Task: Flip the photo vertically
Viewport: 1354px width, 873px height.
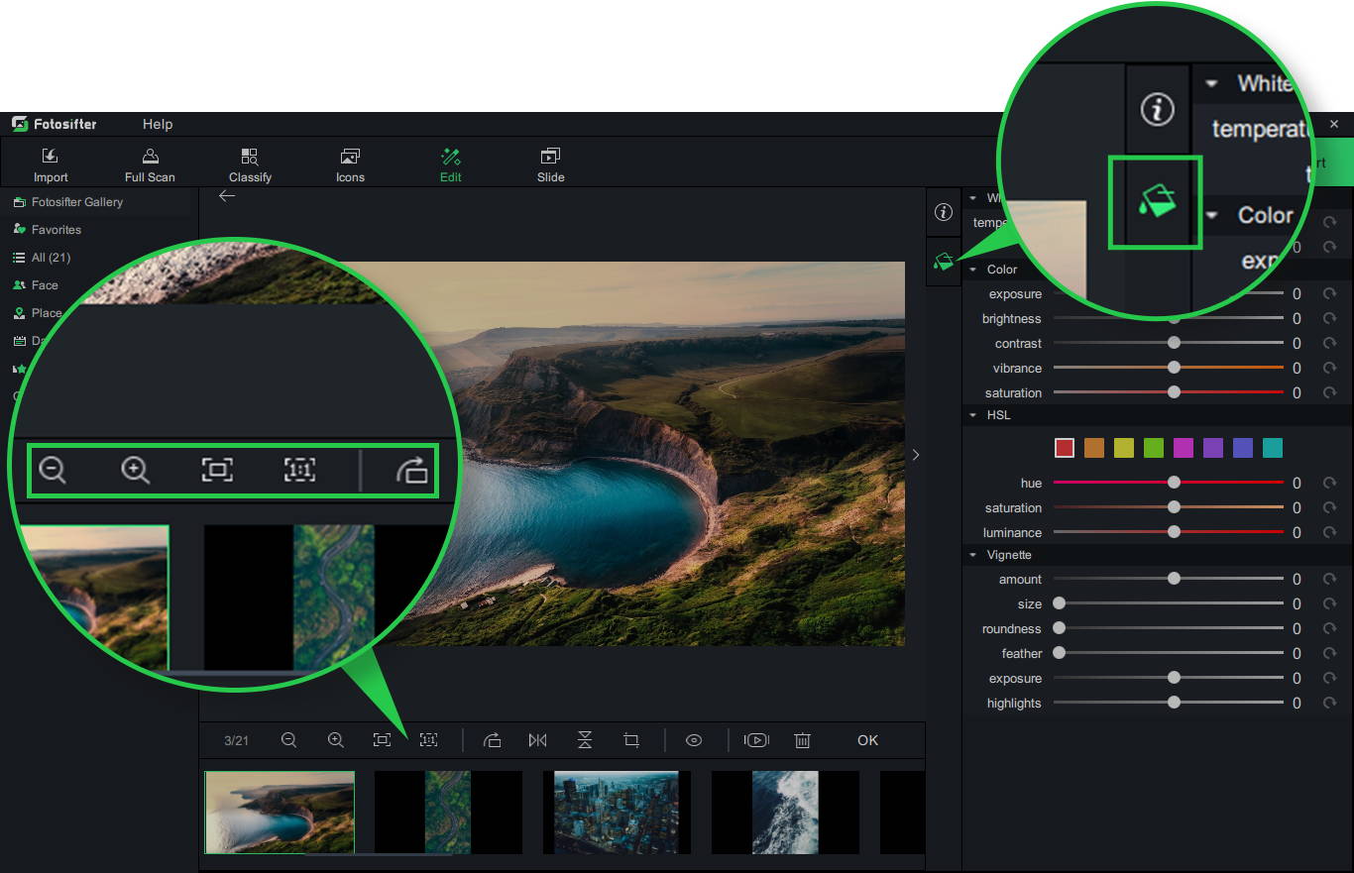Action: 585,740
